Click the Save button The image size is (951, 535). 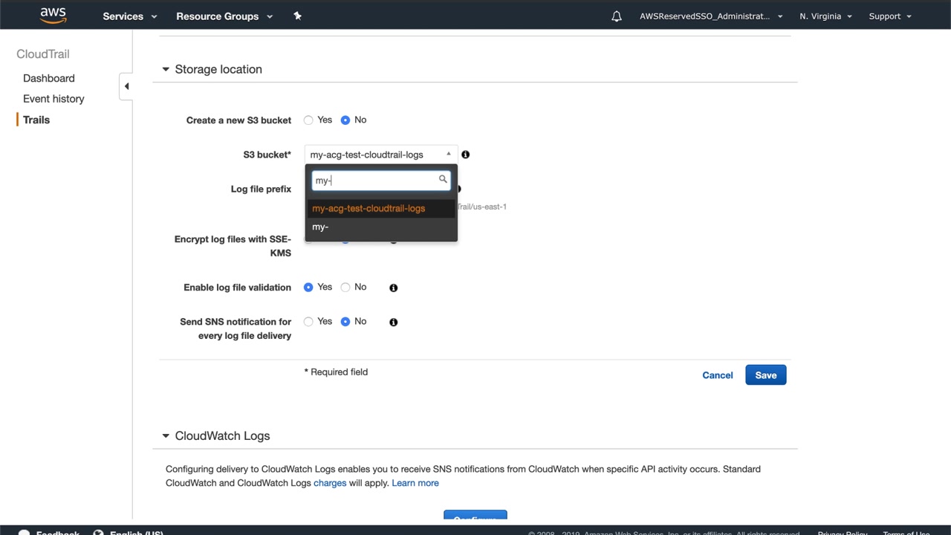point(765,375)
